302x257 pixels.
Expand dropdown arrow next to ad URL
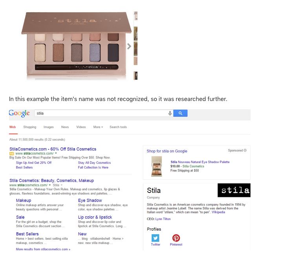(x=56, y=153)
